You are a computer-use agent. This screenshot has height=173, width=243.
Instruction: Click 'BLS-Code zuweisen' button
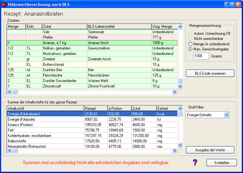210,73
